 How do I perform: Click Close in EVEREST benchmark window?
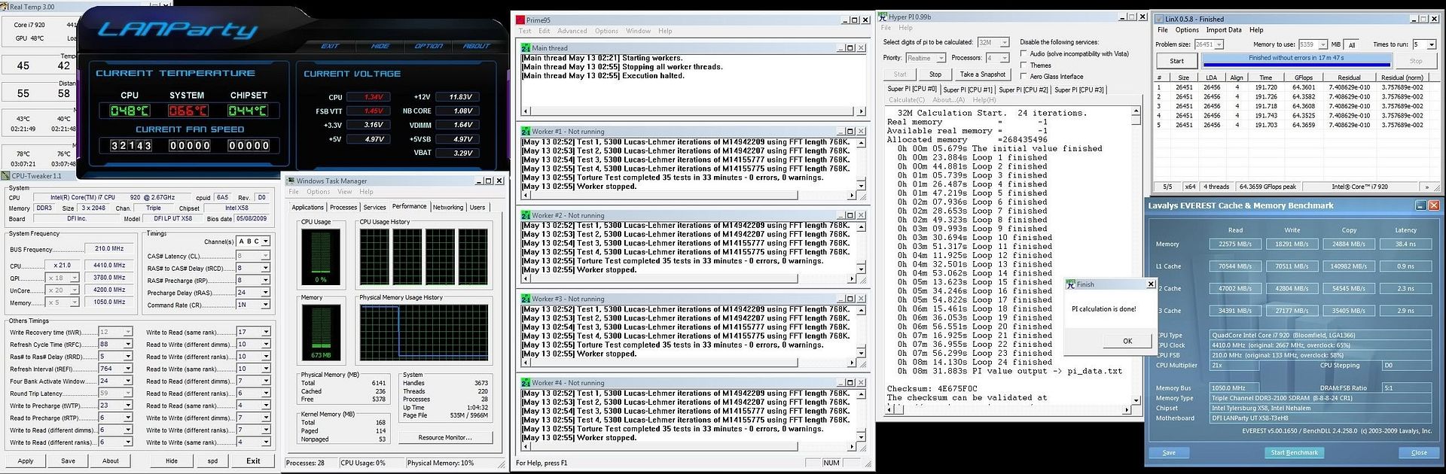[x=1419, y=453]
